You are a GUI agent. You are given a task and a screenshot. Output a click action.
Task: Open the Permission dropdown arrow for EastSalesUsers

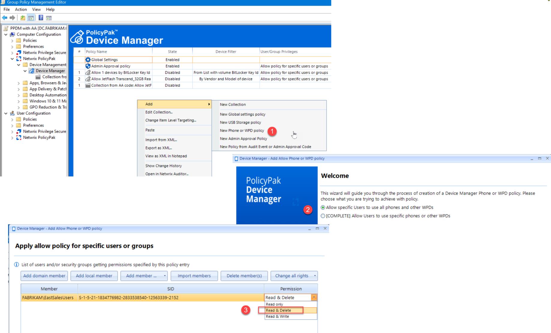tap(314, 298)
